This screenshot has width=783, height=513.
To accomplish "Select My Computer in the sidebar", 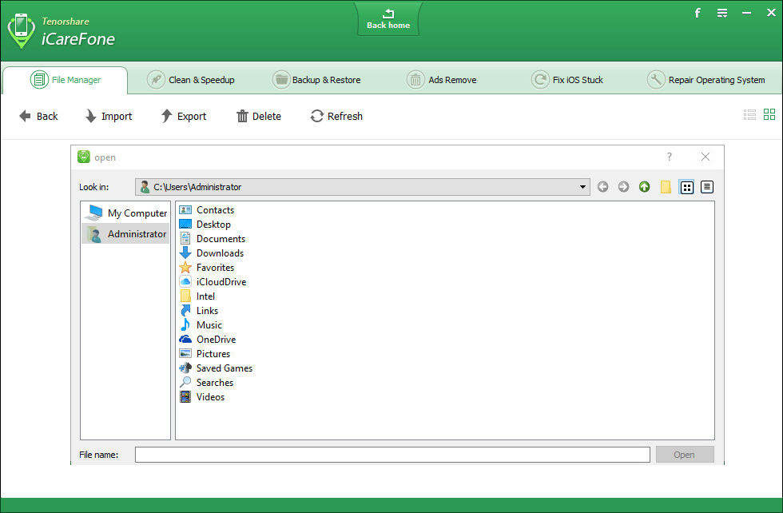I will (x=126, y=213).
